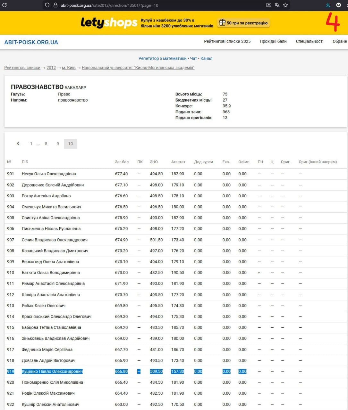This screenshot has width=348, height=410.
Task: Open the profile avatar M icon
Action: pos(338,5)
